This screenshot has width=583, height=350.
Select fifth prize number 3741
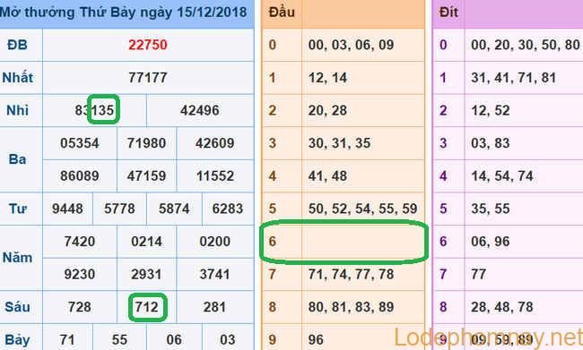(215, 274)
